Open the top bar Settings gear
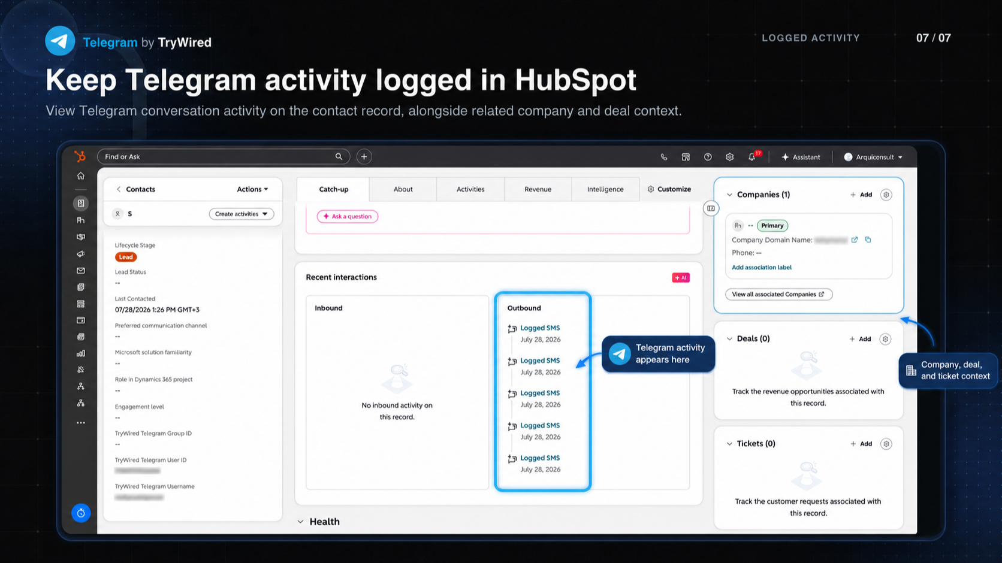The image size is (1002, 563). (x=729, y=157)
